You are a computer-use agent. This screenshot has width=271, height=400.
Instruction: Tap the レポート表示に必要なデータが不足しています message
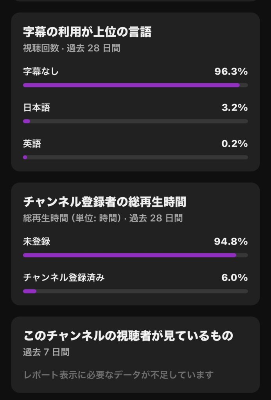point(118,375)
